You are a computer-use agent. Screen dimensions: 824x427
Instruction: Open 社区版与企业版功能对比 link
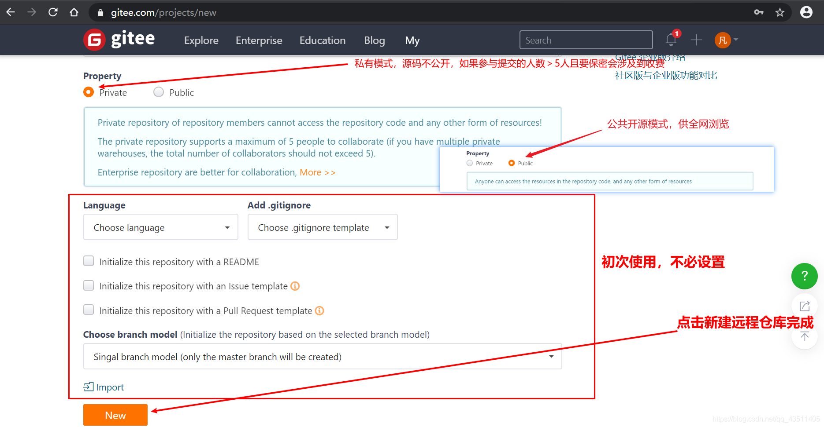click(666, 76)
